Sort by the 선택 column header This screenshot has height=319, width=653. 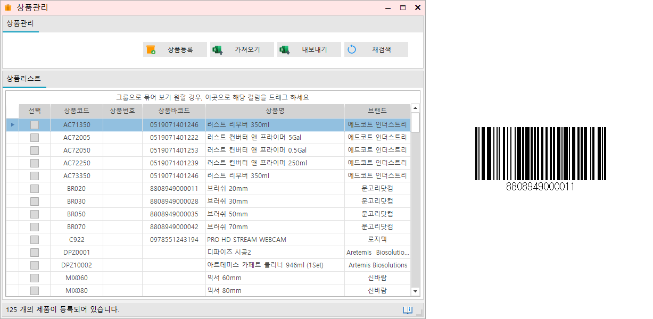[35, 111]
